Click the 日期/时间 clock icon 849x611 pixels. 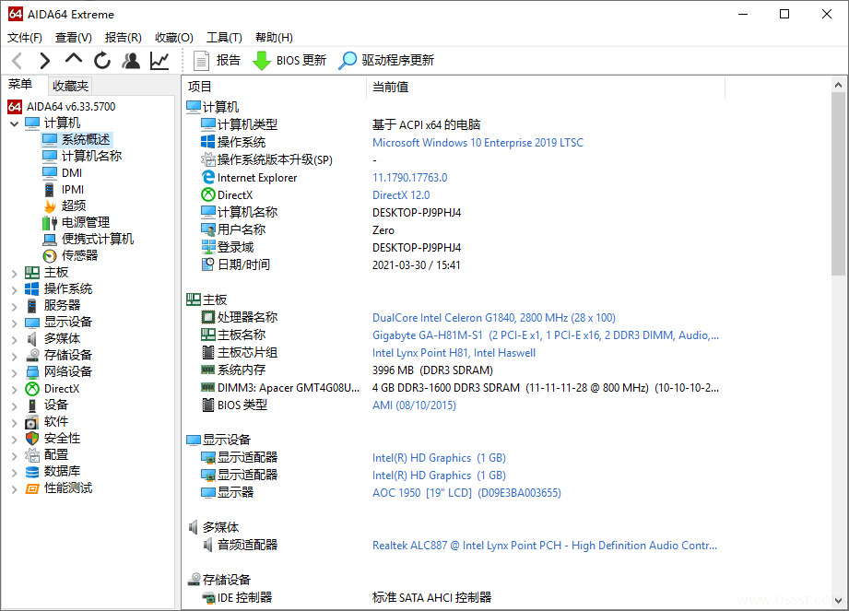[208, 264]
